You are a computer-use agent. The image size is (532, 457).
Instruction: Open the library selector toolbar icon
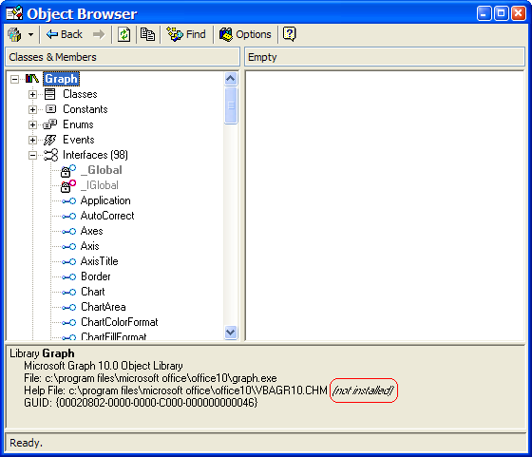[14, 34]
